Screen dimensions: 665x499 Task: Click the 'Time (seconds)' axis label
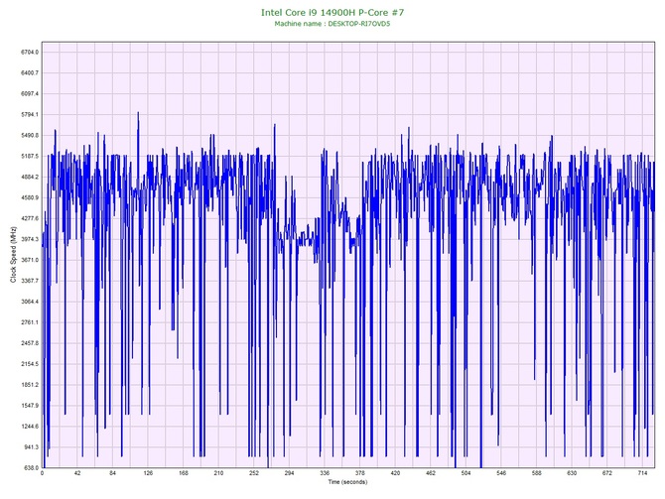347,482
